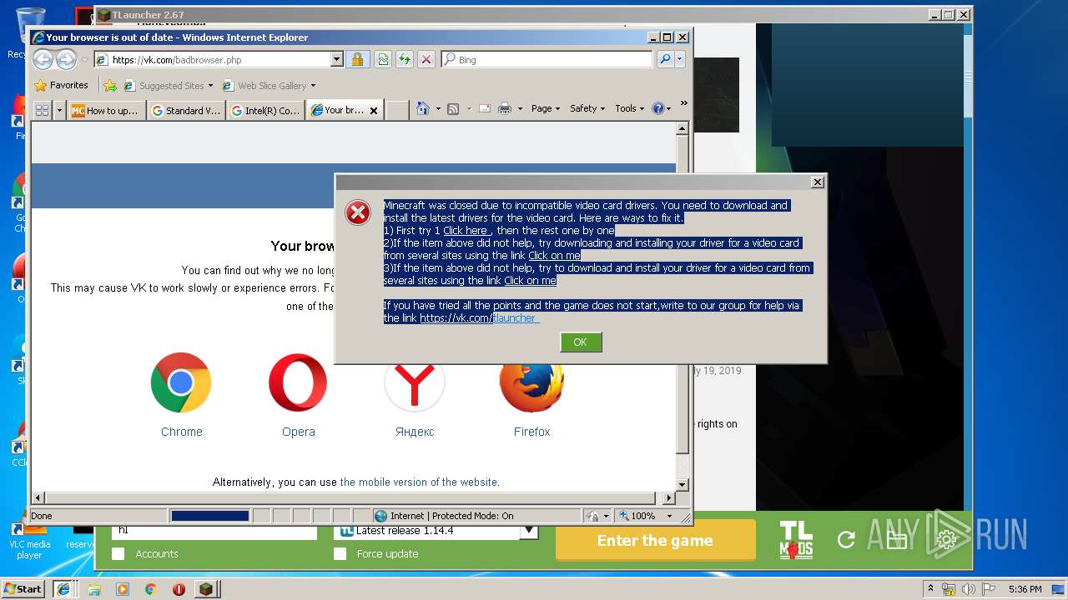The height and width of the screenshot is (600, 1068).
Task: Toggle the Force update checkbox in TLauncher
Action: click(340, 553)
